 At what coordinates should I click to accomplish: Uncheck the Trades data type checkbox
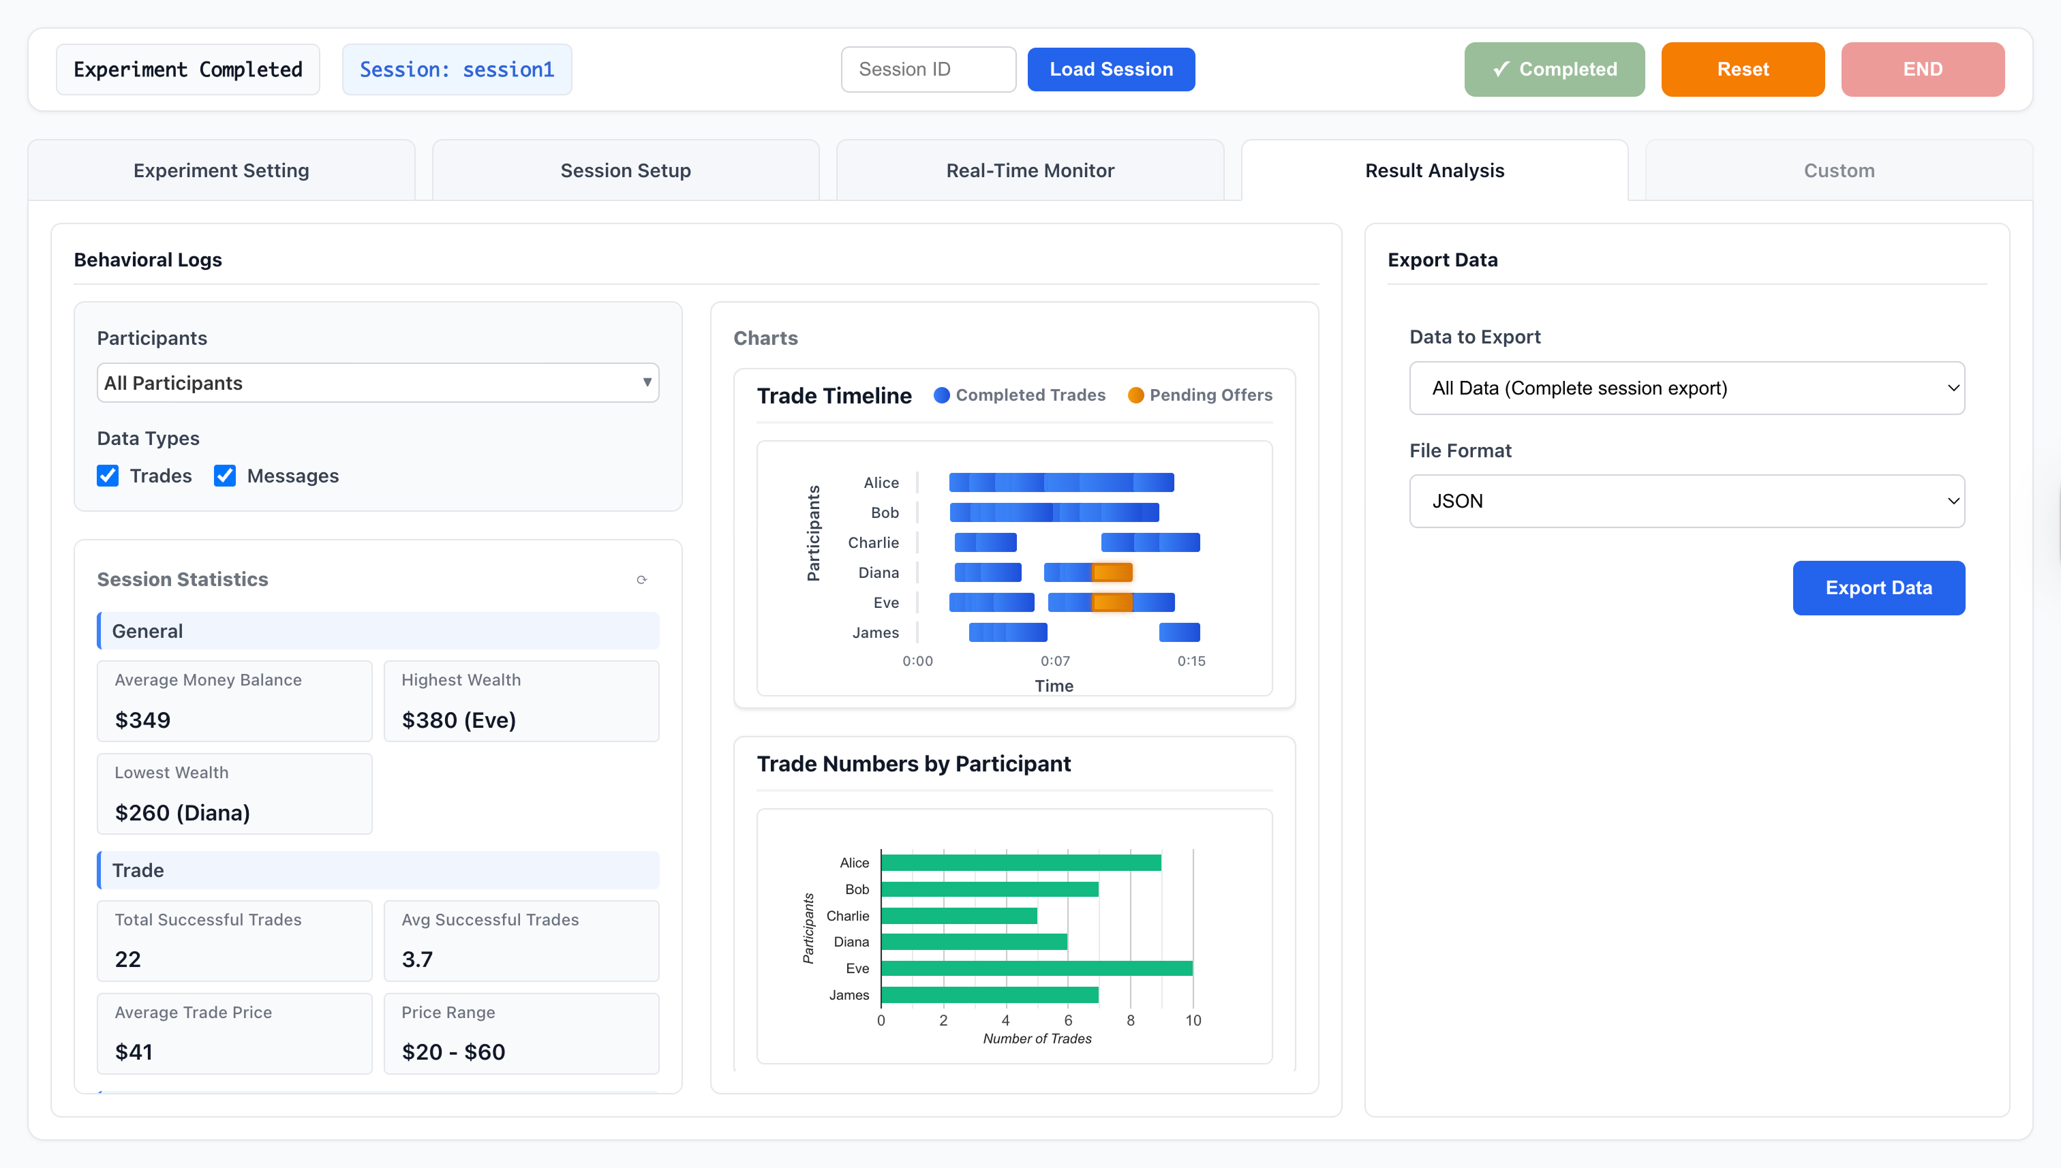[x=108, y=476]
